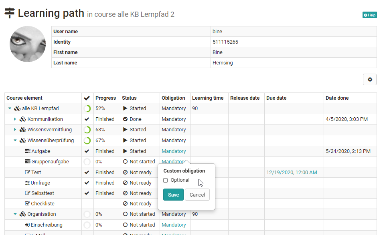Click the green Help badge
Image resolution: width=381 pixels, height=235 pixels.
pyautogui.click(x=369, y=15)
